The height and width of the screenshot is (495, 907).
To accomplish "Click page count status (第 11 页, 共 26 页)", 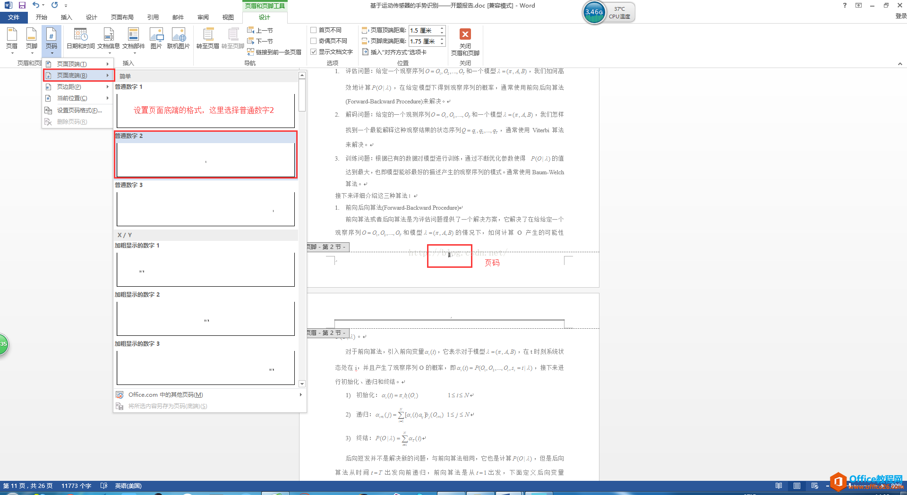I will [x=28, y=486].
